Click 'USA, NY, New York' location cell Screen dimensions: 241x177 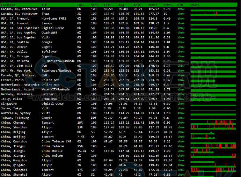[16, 71]
